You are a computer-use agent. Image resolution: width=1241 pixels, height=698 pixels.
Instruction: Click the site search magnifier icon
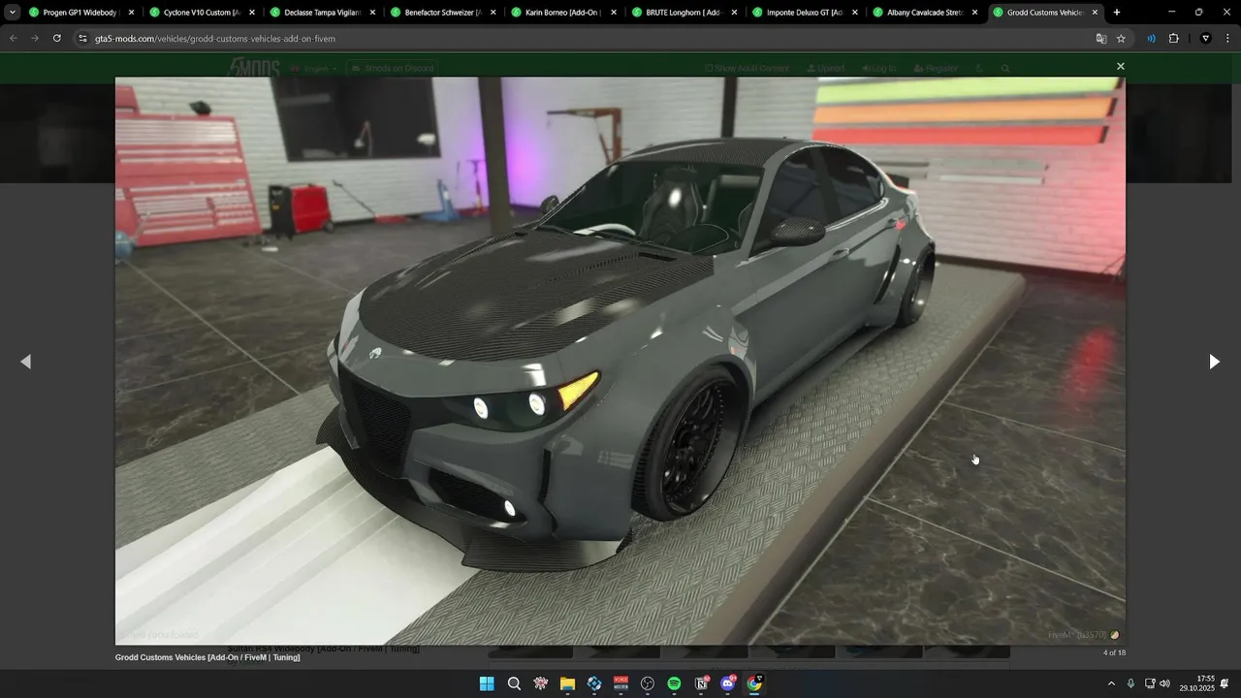coord(1005,69)
